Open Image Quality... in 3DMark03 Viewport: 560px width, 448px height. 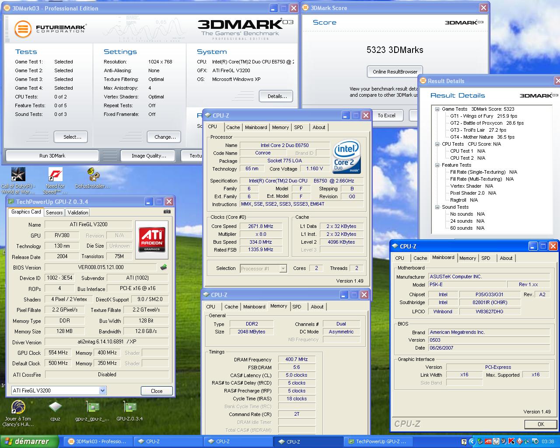click(x=149, y=156)
